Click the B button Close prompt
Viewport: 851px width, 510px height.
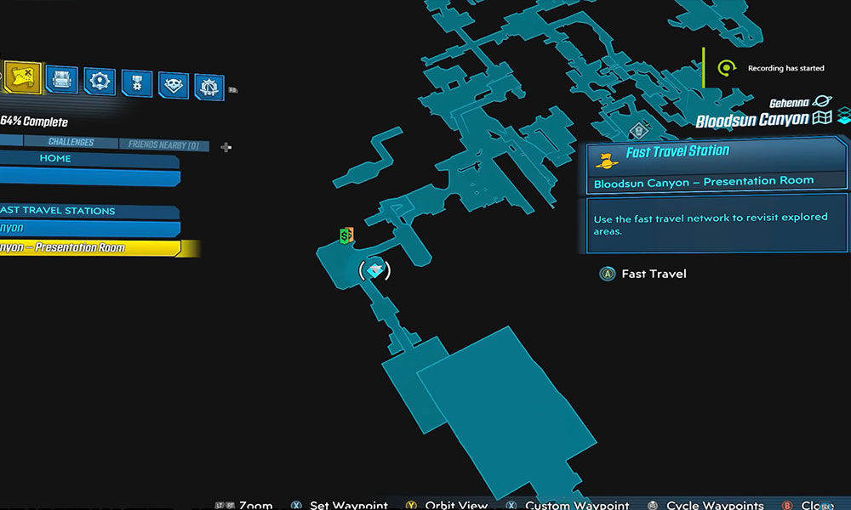[x=808, y=505]
